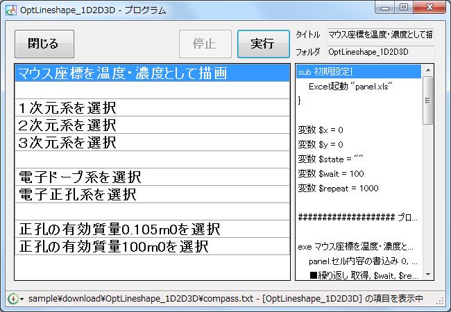Click the フォルダ field showing OptLineshape_1D2D3D
451x312 pixels.
tap(380, 51)
